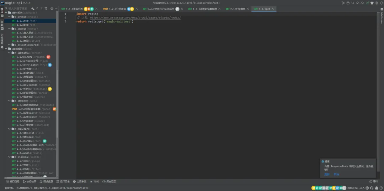This screenshot has width=384, height=191.
Task: Switch to the 1.2.3 POST pagination tab
Action: [114, 9]
